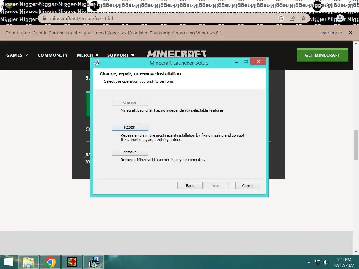Click the taskbar app with the colorful pixel icon
The width and height of the screenshot is (359, 269).
[x=72, y=262]
